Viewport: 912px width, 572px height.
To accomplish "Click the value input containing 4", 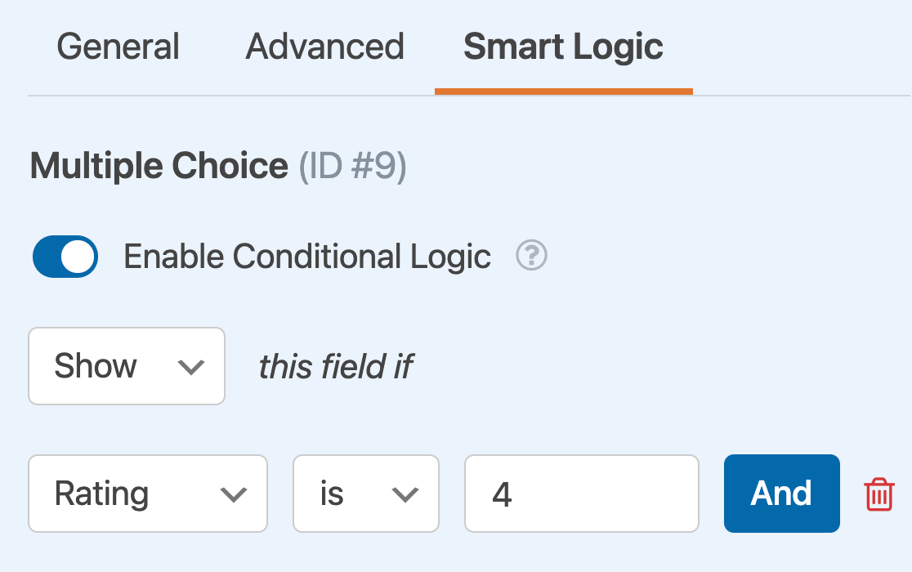I will click(581, 494).
